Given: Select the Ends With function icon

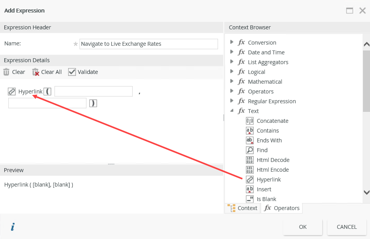Looking at the screenshot, I should click(x=250, y=140).
